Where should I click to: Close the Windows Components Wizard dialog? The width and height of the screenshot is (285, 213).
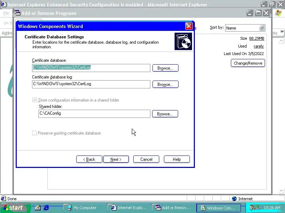189,26
